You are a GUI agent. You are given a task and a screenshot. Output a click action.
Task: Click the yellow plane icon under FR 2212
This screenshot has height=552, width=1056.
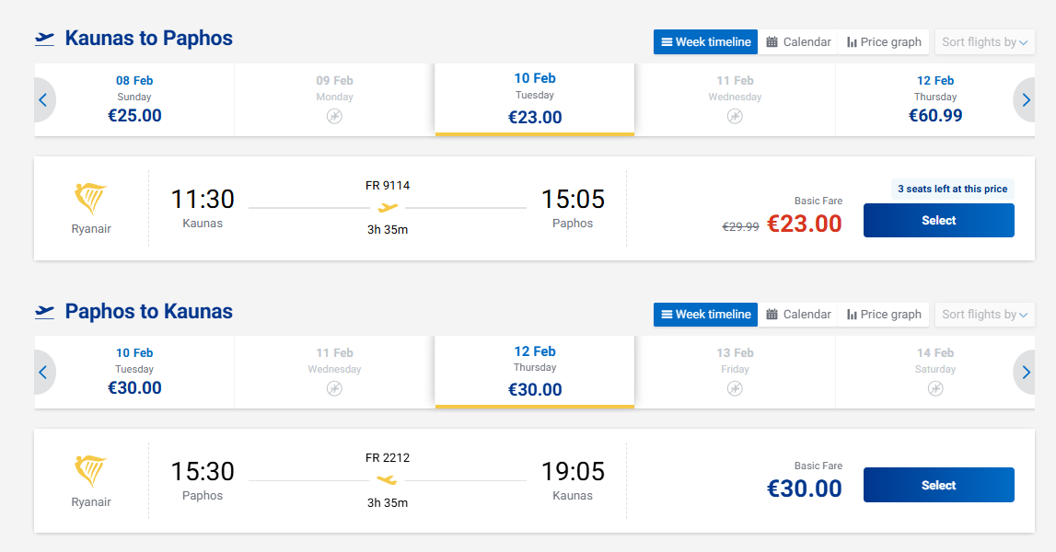tap(388, 480)
